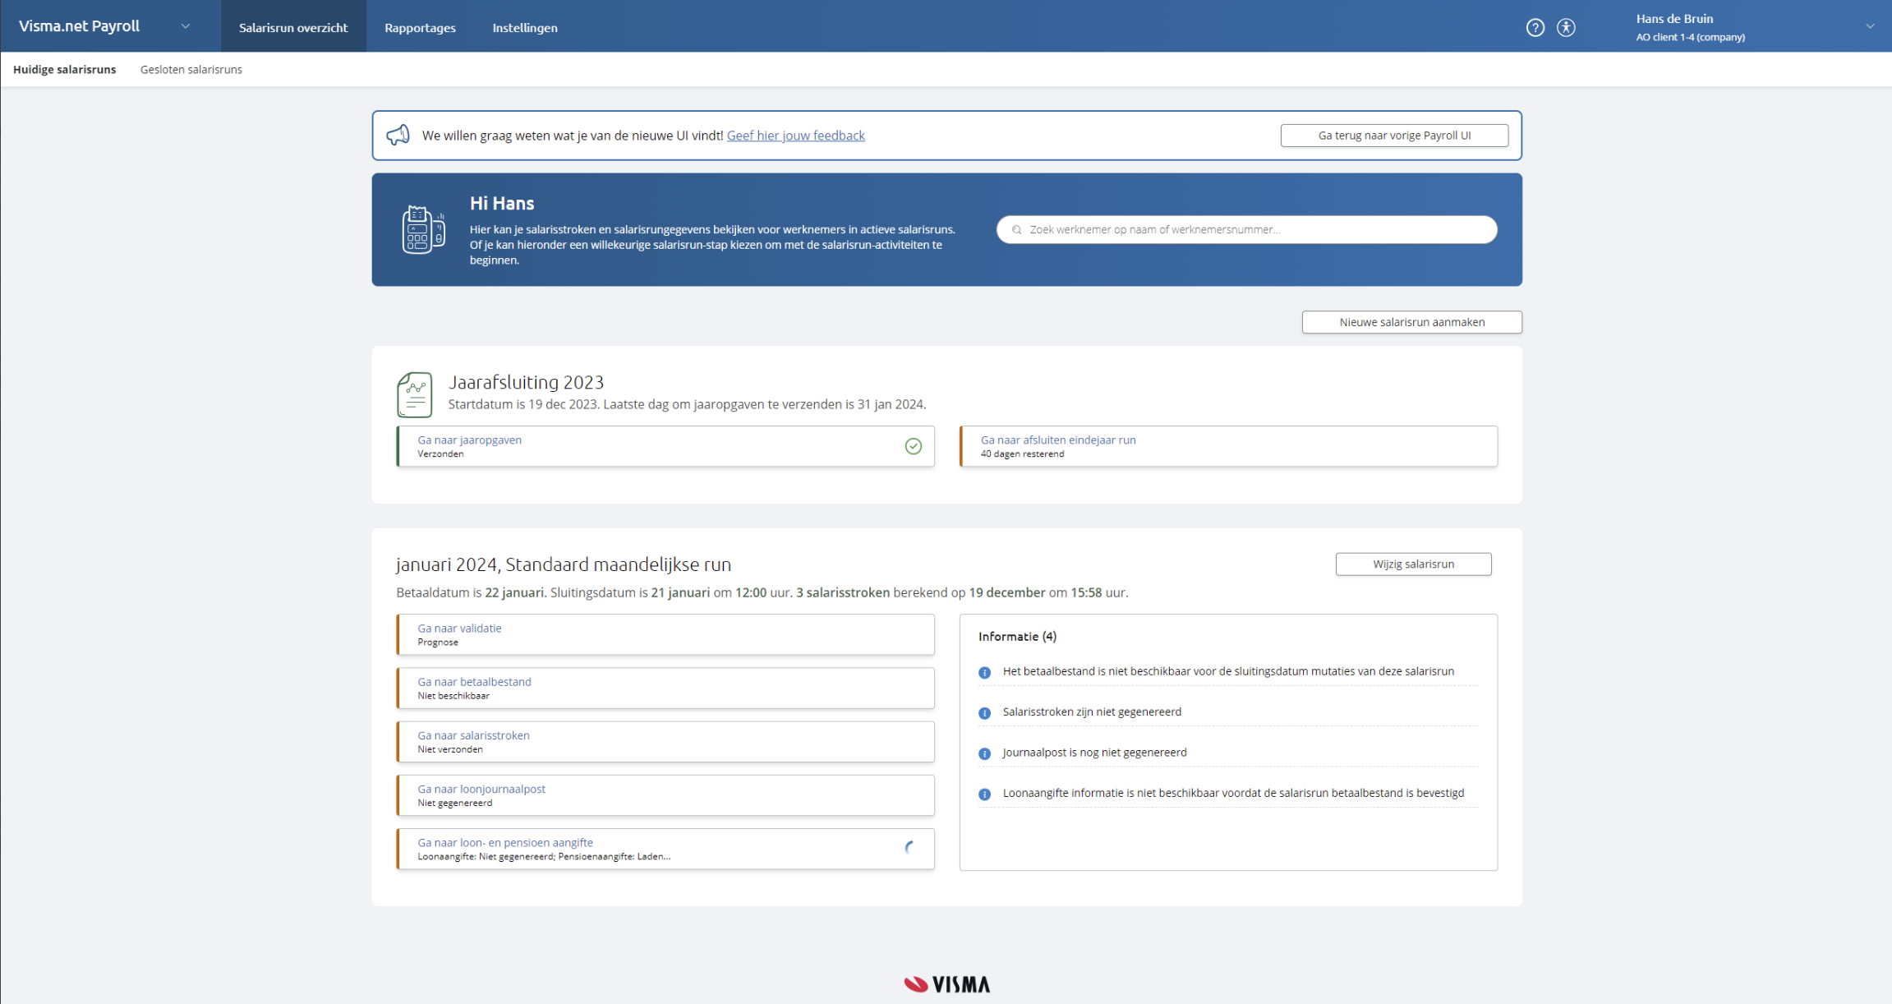Click the megaphone icon in the feedback banner
This screenshot has width=1892, height=1004.
click(x=399, y=135)
